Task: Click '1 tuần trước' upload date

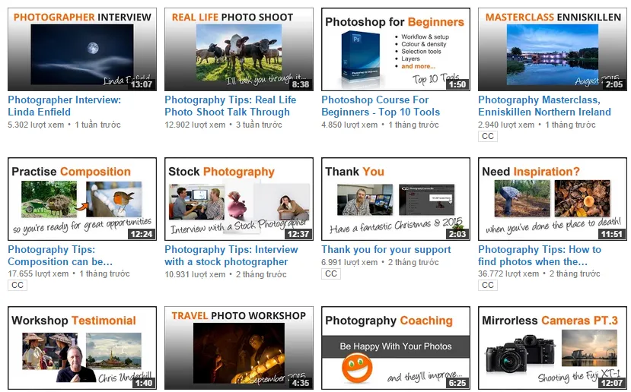Action: (x=97, y=125)
